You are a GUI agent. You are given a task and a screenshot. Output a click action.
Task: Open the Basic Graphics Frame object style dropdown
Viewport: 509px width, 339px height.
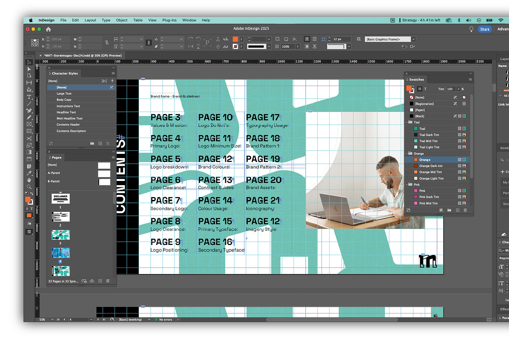point(414,39)
